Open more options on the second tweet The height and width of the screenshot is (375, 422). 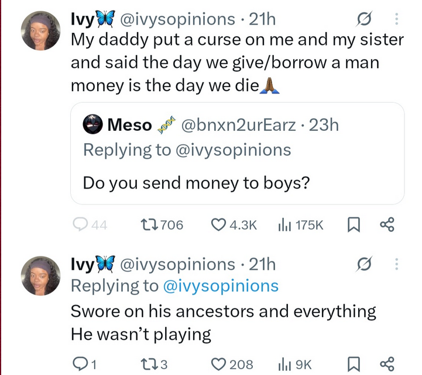[x=396, y=265]
